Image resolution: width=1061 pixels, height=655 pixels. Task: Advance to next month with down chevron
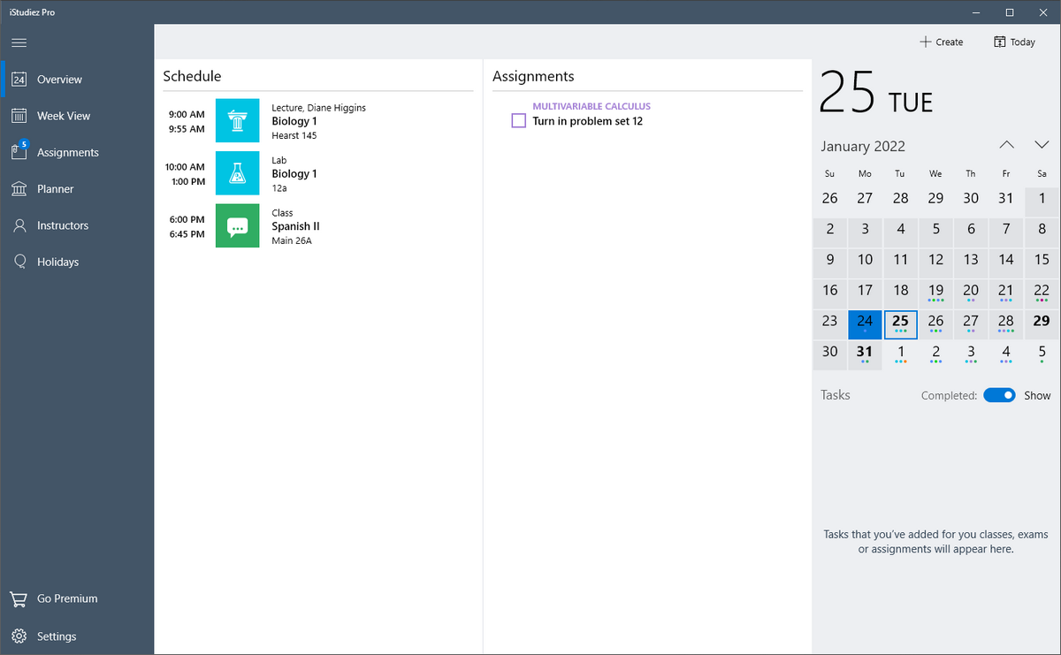pos(1042,145)
